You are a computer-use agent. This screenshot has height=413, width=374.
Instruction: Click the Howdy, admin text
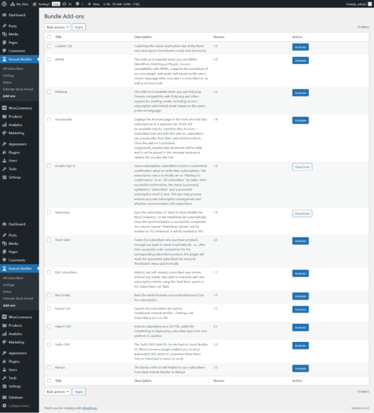pyautogui.click(x=356, y=4)
